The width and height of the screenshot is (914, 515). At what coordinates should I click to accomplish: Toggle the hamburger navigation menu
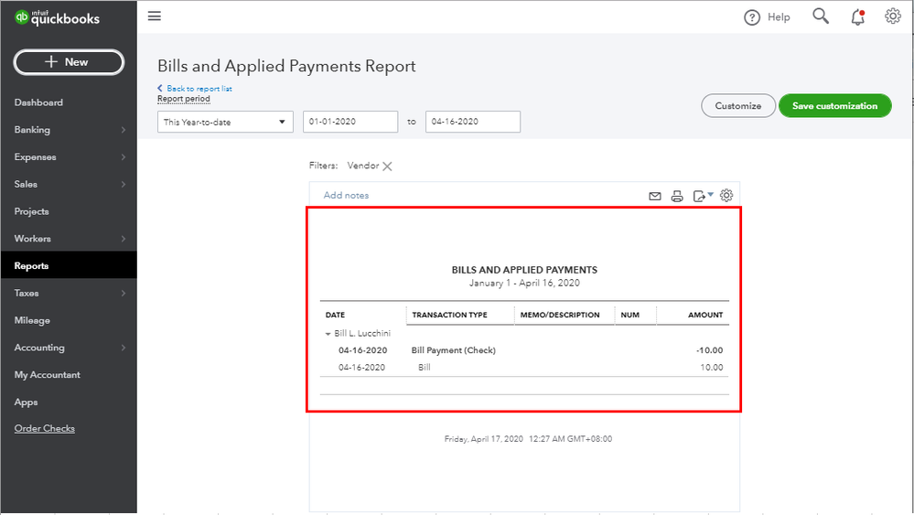(155, 16)
